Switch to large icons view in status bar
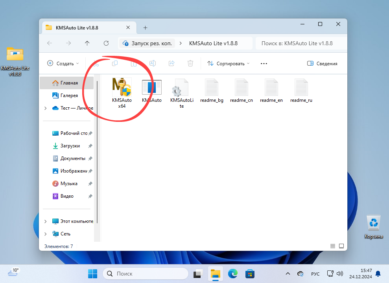The image size is (389, 283). pos(341,246)
